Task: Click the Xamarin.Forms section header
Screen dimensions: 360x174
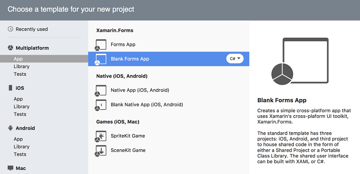Action: click(x=115, y=30)
